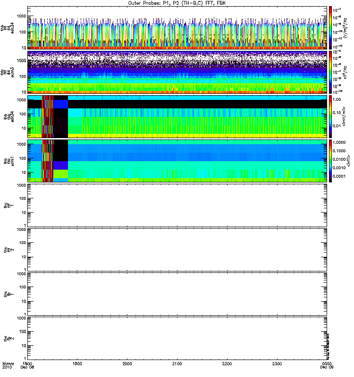Screen dimensions: 354x377
Task: Click the thb fbk edc34 spectrogram panel
Action: pyautogui.click(x=177, y=116)
